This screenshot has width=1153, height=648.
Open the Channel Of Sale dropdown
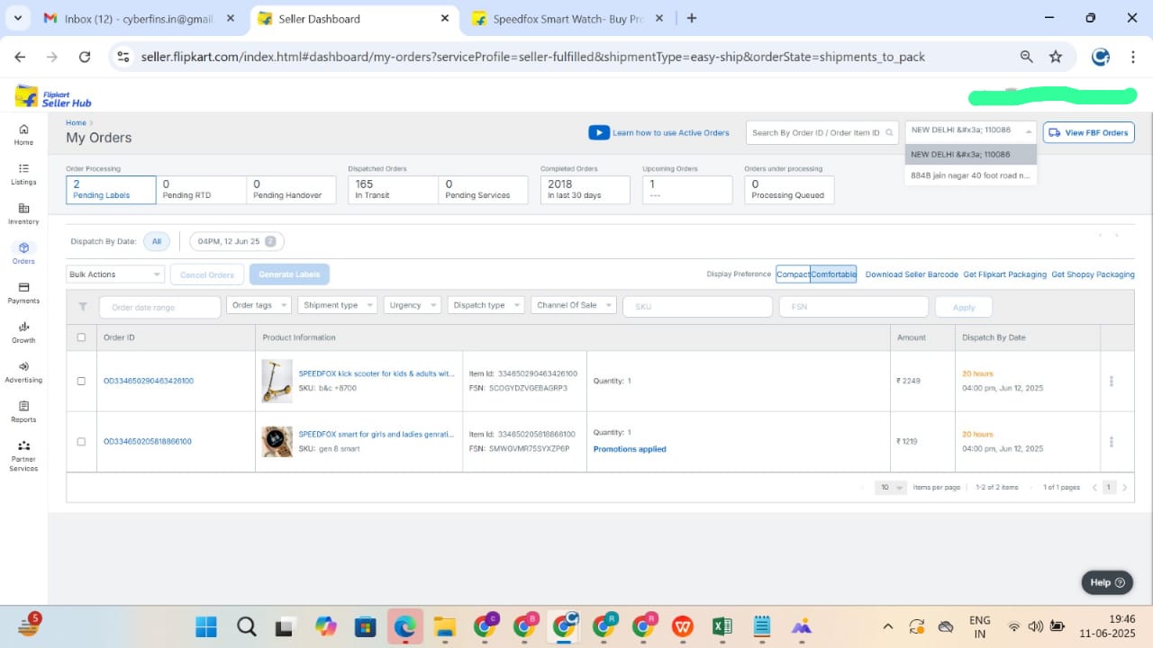573,305
